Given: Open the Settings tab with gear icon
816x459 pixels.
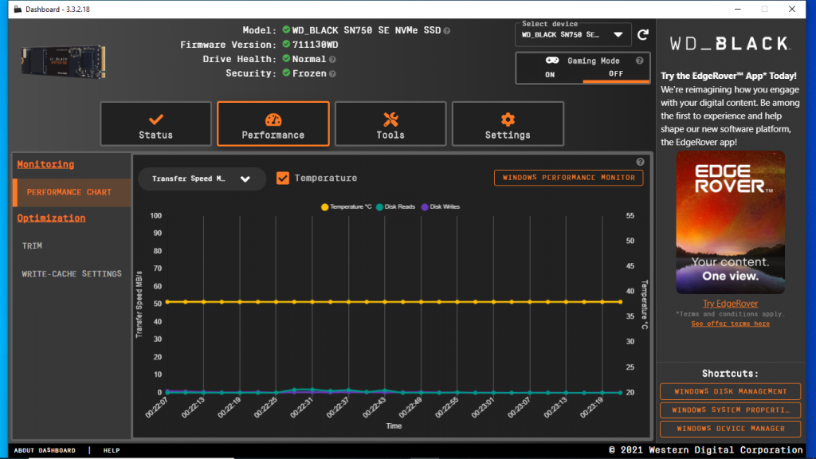Looking at the screenshot, I should (x=508, y=124).
